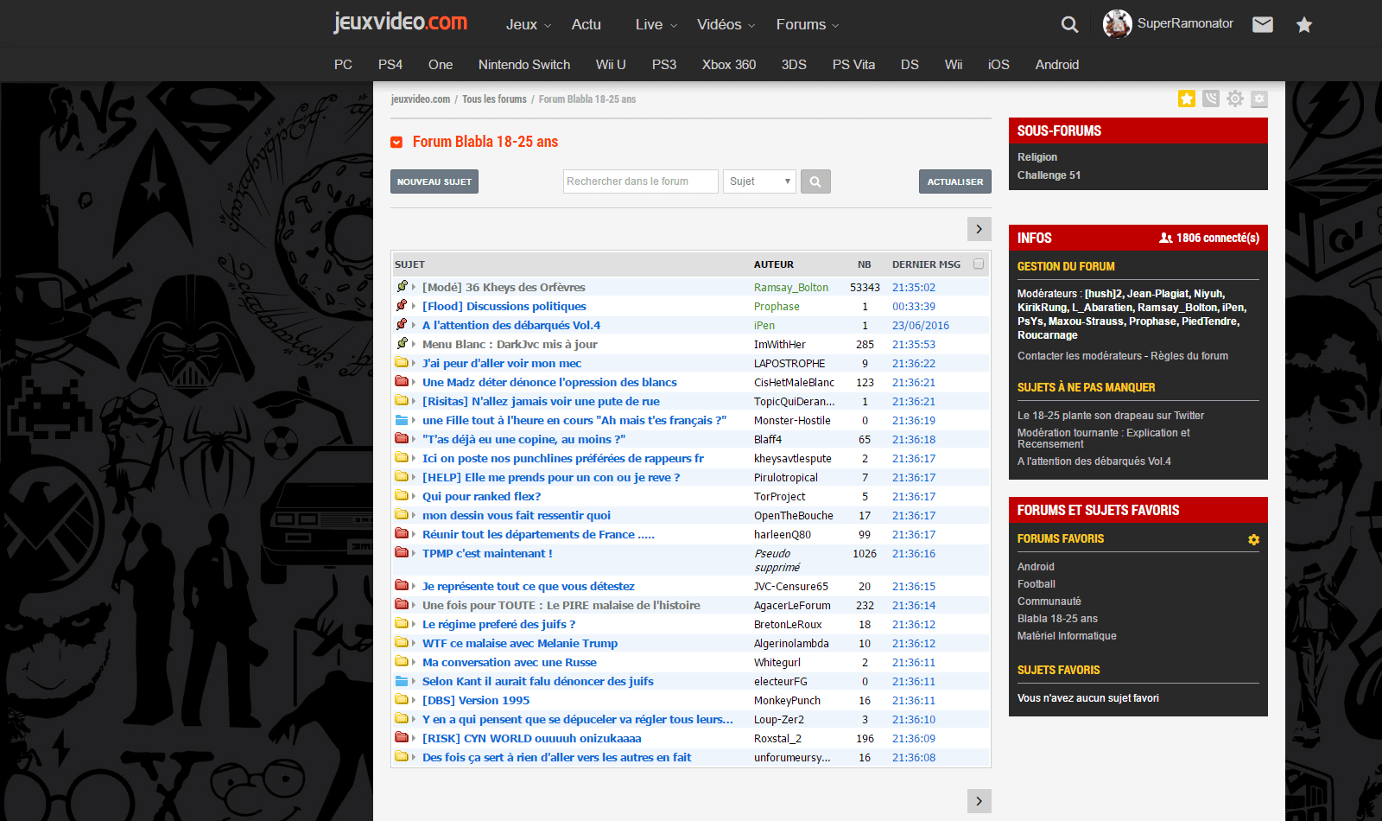Select the PS Vita platform tab
Image resolution: width=1382 pixels, height=821 pixels.
[x=853, y=65]
